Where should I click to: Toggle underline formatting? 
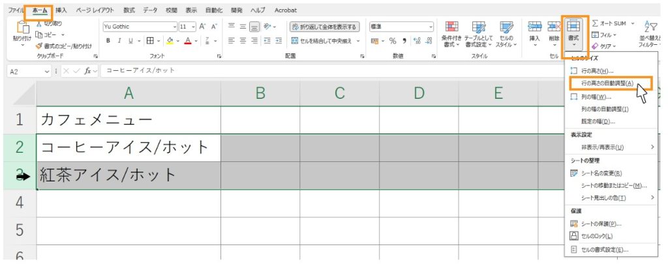pyautogui.click(x=130, y=41)
